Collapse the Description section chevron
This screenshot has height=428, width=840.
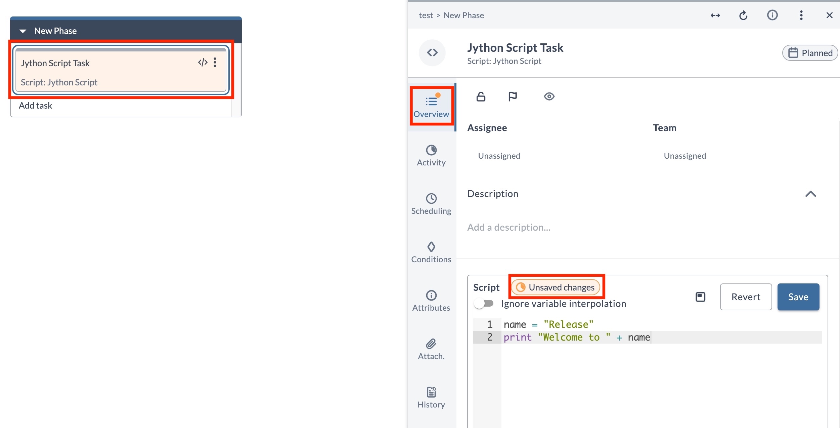810,194
